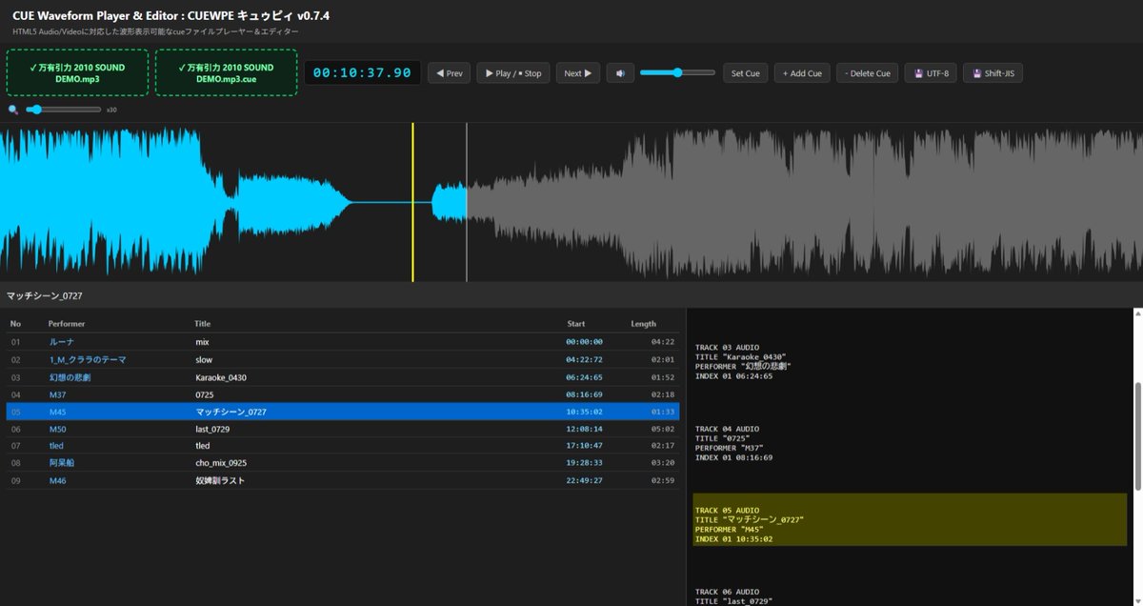Click title last_0729 in track list
The image size is (1143, 606).
213,429
